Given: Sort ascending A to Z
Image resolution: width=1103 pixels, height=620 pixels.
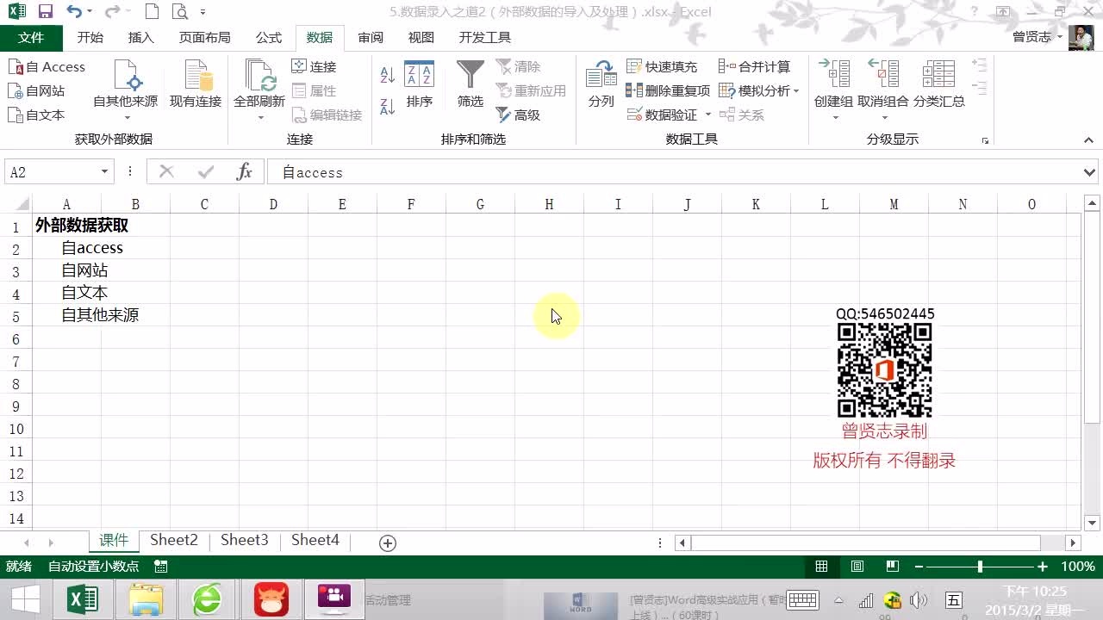Looking at the screenshot, I should click(388, 75).
